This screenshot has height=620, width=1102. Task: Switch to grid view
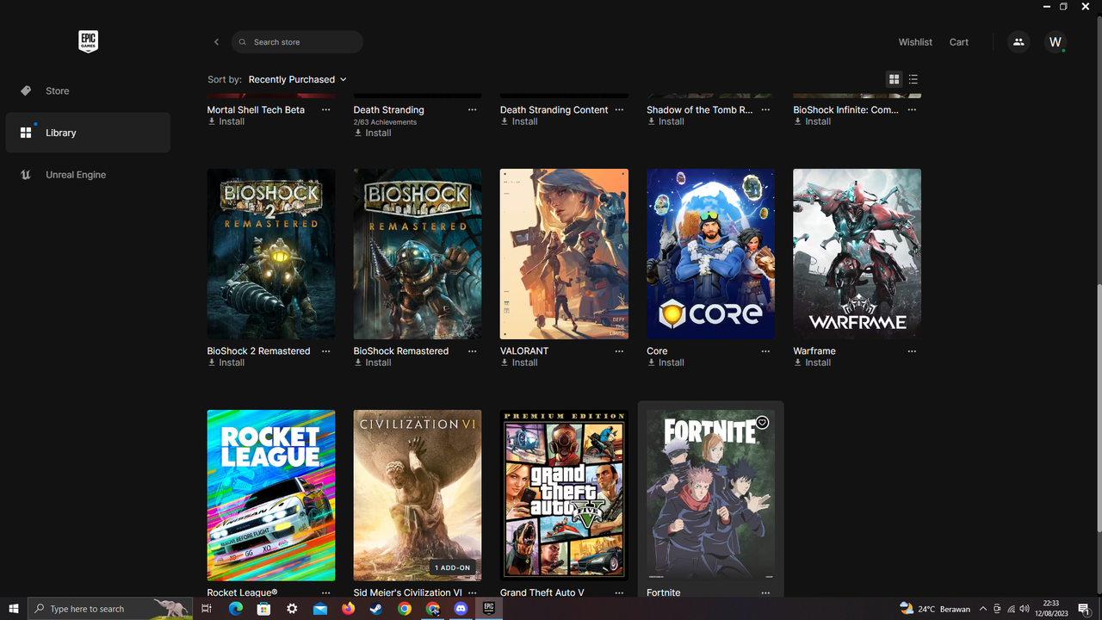[x=895, y=79]
